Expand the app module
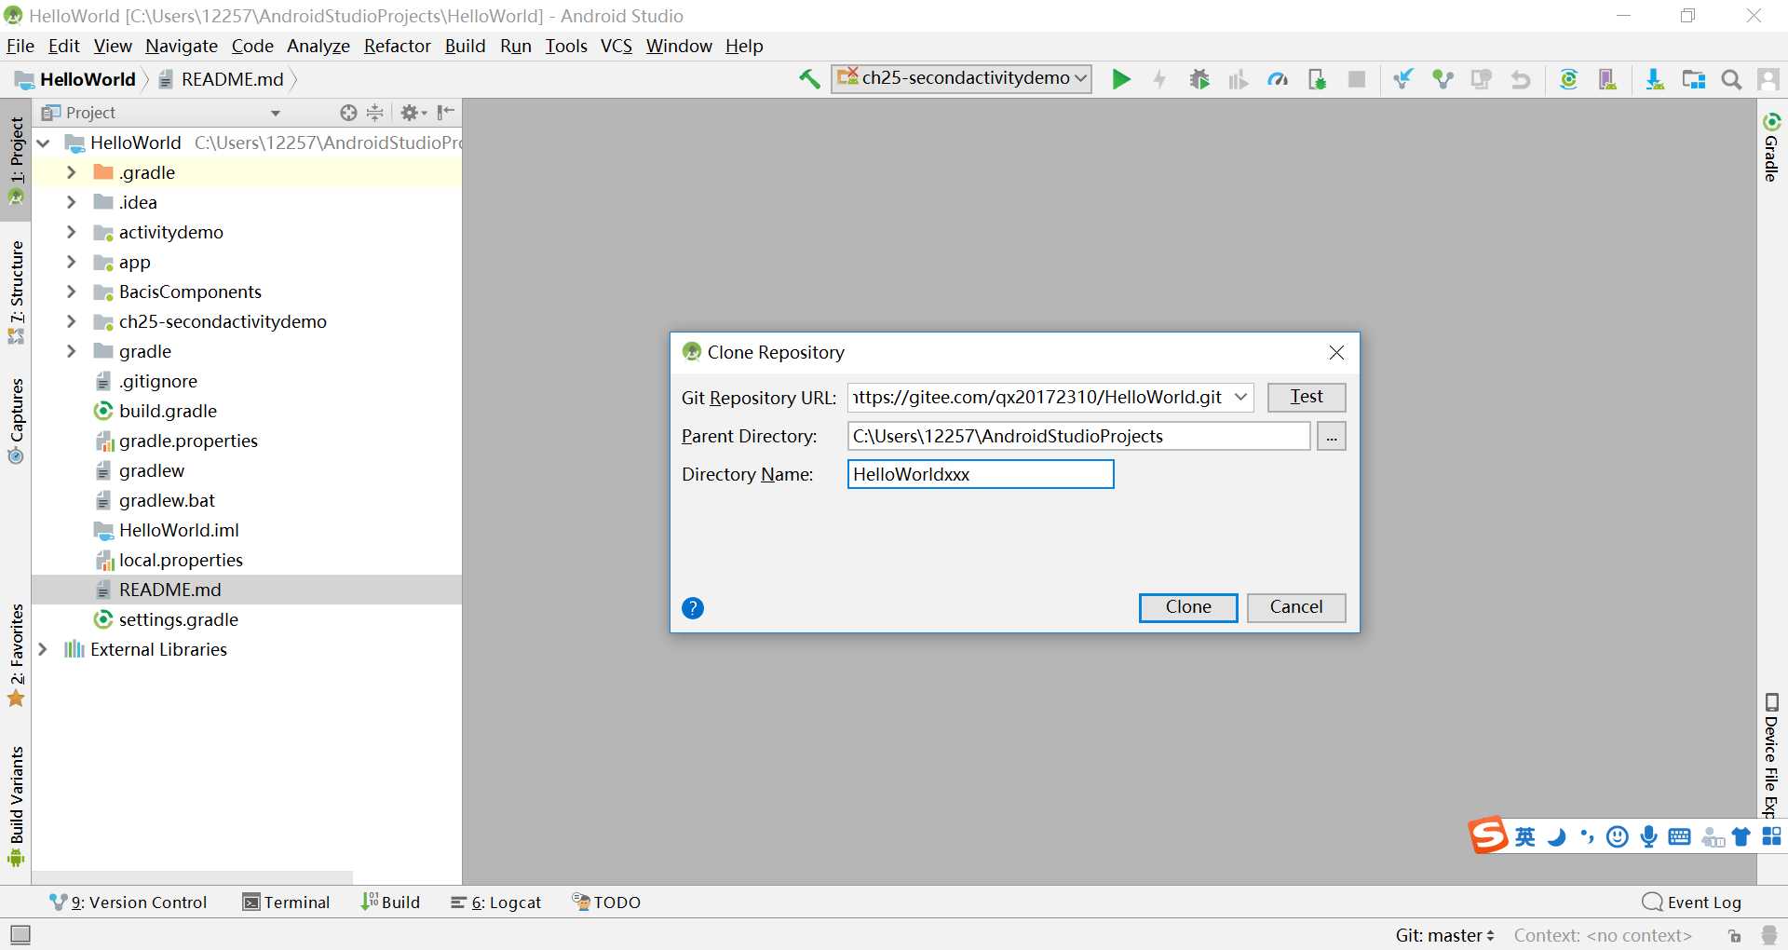 coord(71,262)
